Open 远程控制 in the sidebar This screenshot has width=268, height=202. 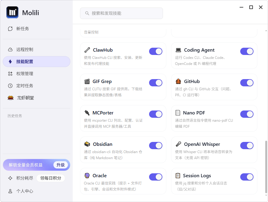click(x=37, y=50)
